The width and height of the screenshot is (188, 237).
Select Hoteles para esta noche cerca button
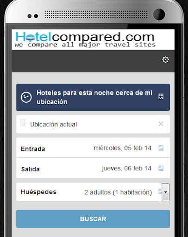coord(93,97)
